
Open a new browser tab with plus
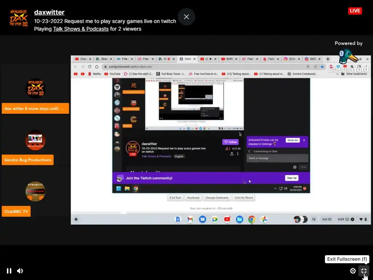coord(328,59)
